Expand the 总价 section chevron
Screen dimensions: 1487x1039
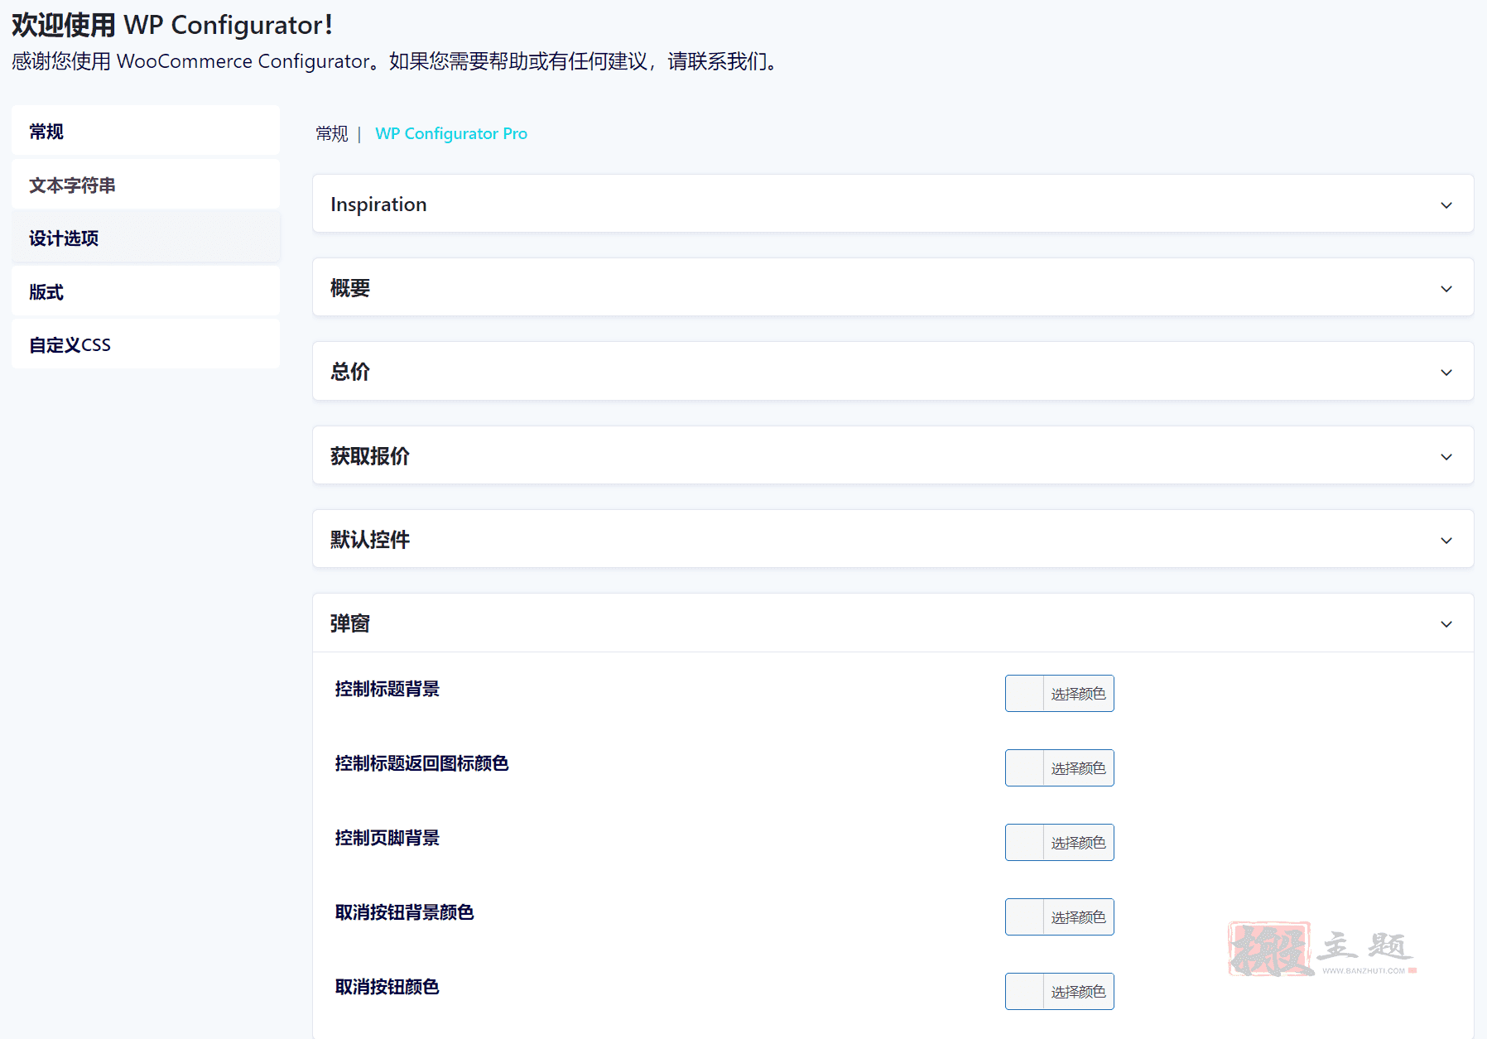click(1446, 372)
